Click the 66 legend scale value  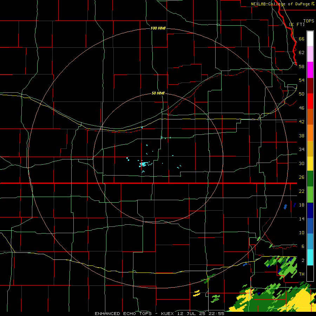[x=302, y=39]
